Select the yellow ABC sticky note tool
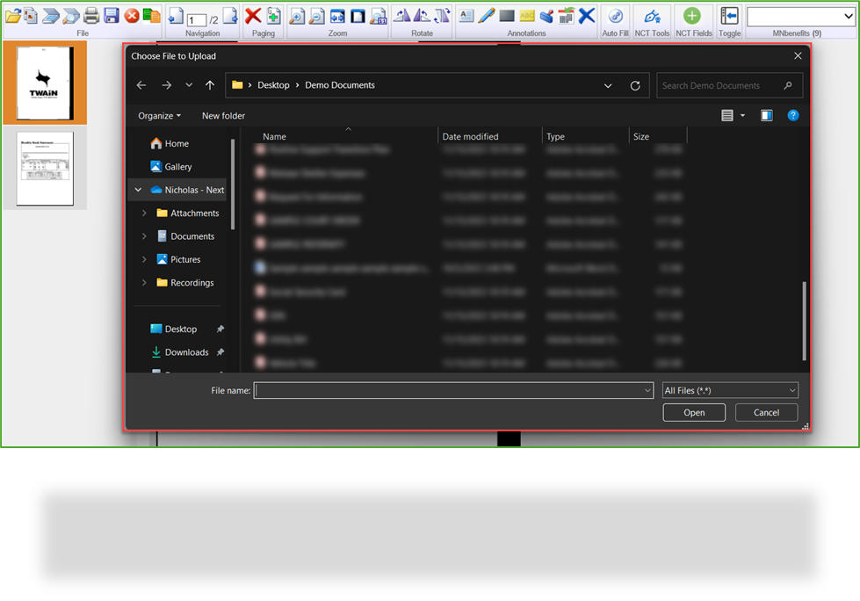This screenshot has width=860, height=601. (527, 16)
